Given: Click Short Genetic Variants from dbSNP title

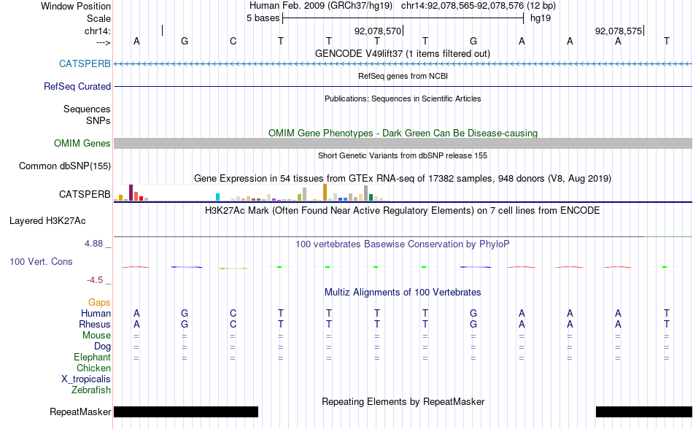Looking at the screenshot, I should point(403,155).
